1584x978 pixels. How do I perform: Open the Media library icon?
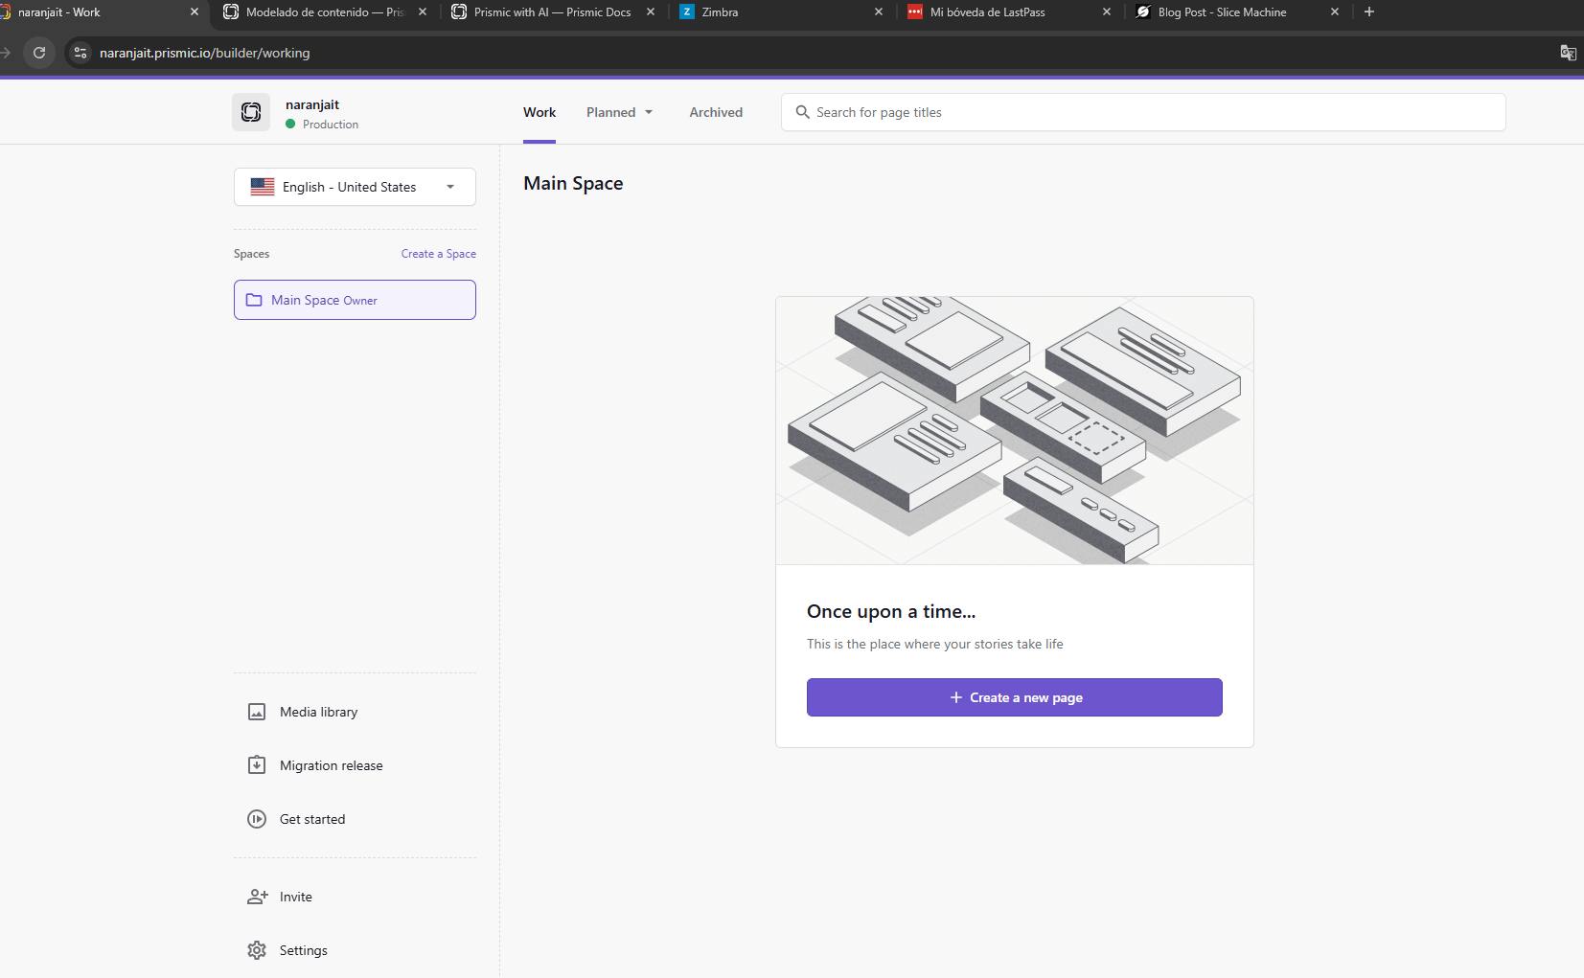pyautogui.click(x=257, y=712)
